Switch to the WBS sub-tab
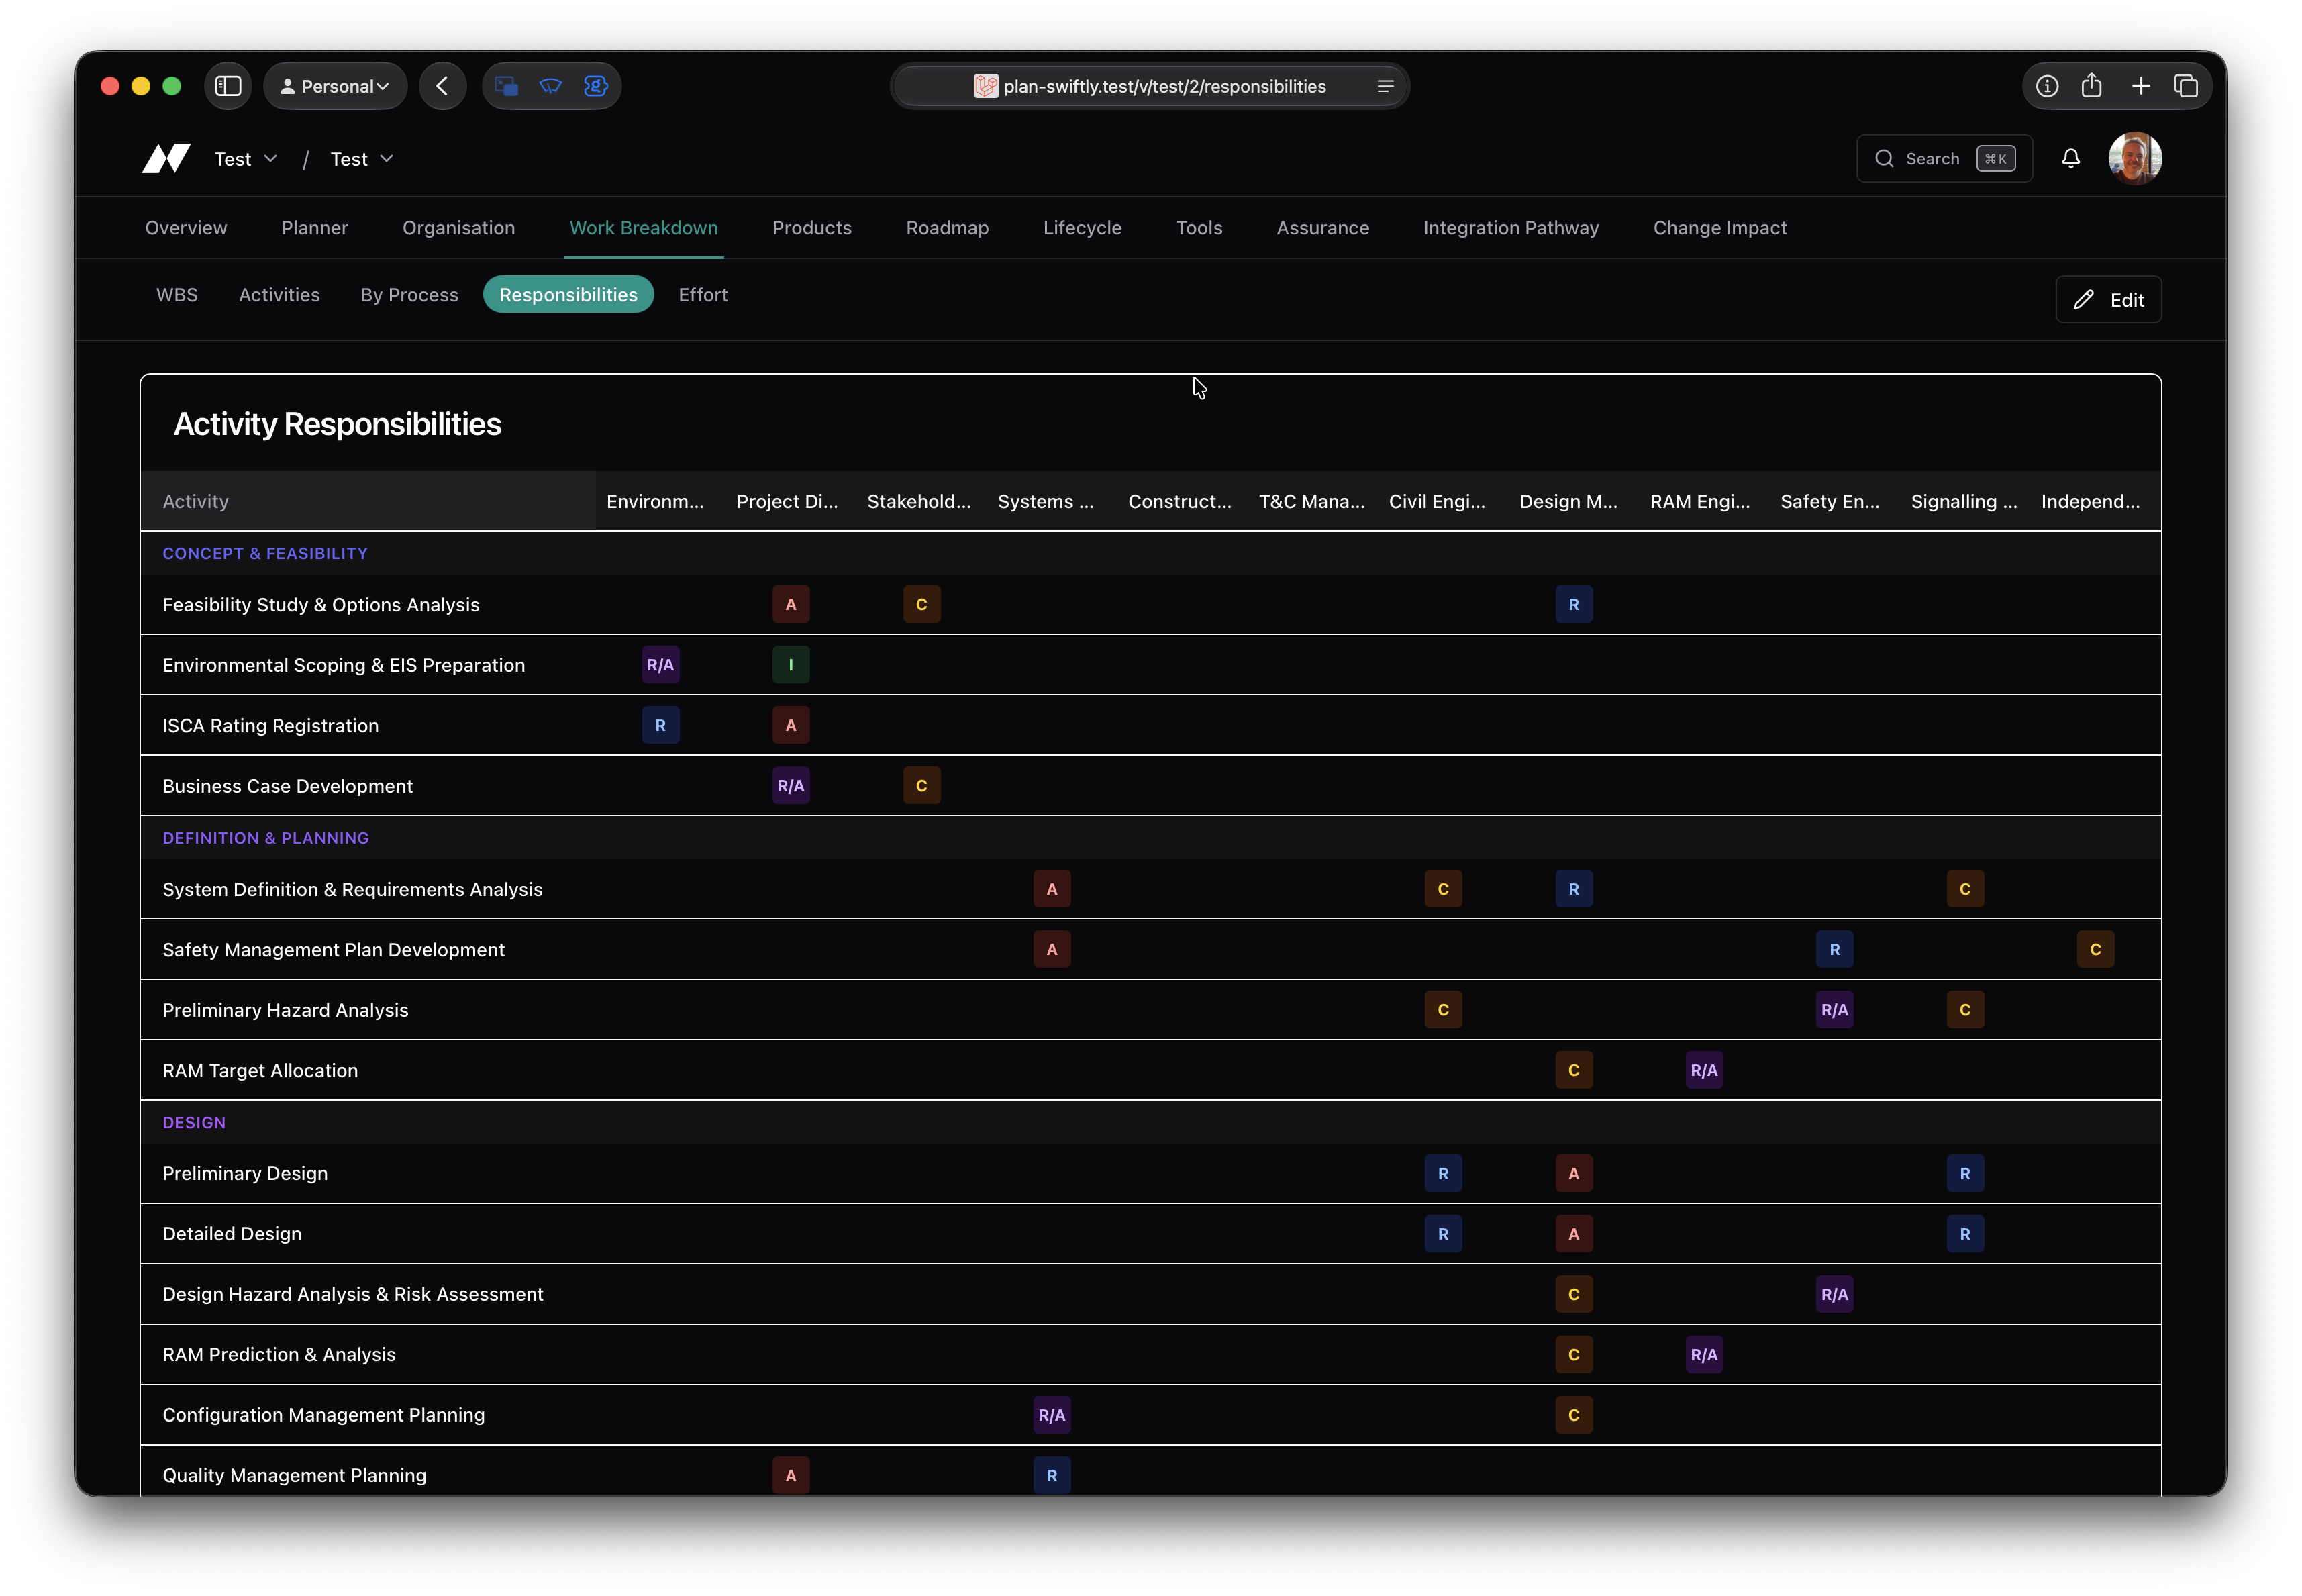 (x=177, y=294)
